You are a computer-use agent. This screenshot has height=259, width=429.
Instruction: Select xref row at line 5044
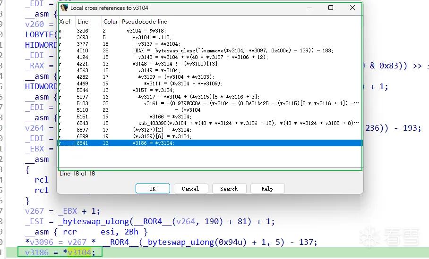coord(210,90)
